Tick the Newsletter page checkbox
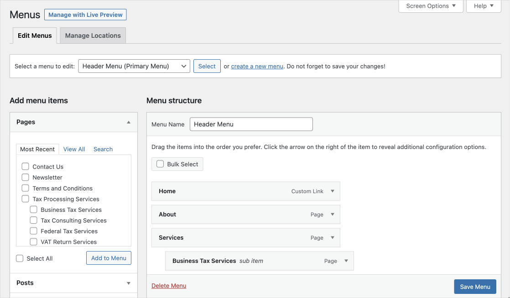The width and height of the screenshot is (510, 298). 26,177
